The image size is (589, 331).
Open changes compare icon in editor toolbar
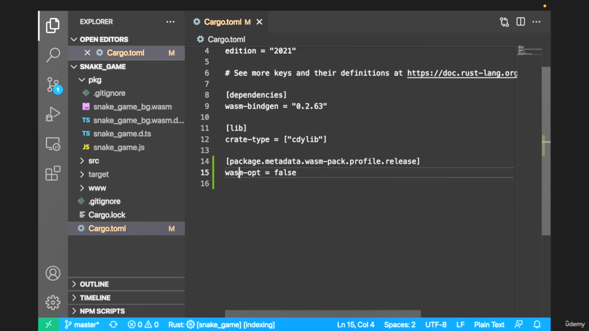pyautogui.click(x=504, y=22)
